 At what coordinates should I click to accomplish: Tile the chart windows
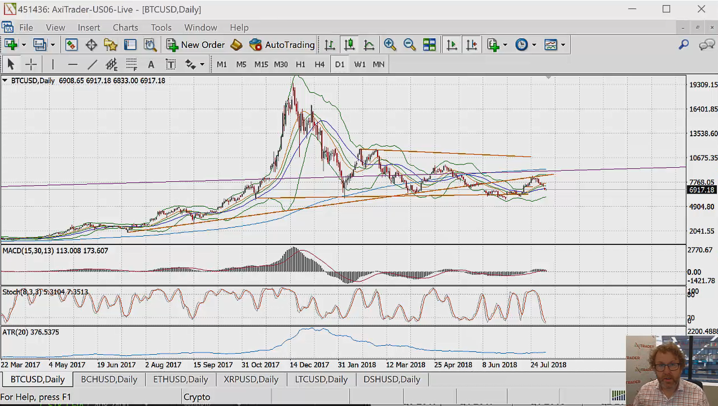430,45
